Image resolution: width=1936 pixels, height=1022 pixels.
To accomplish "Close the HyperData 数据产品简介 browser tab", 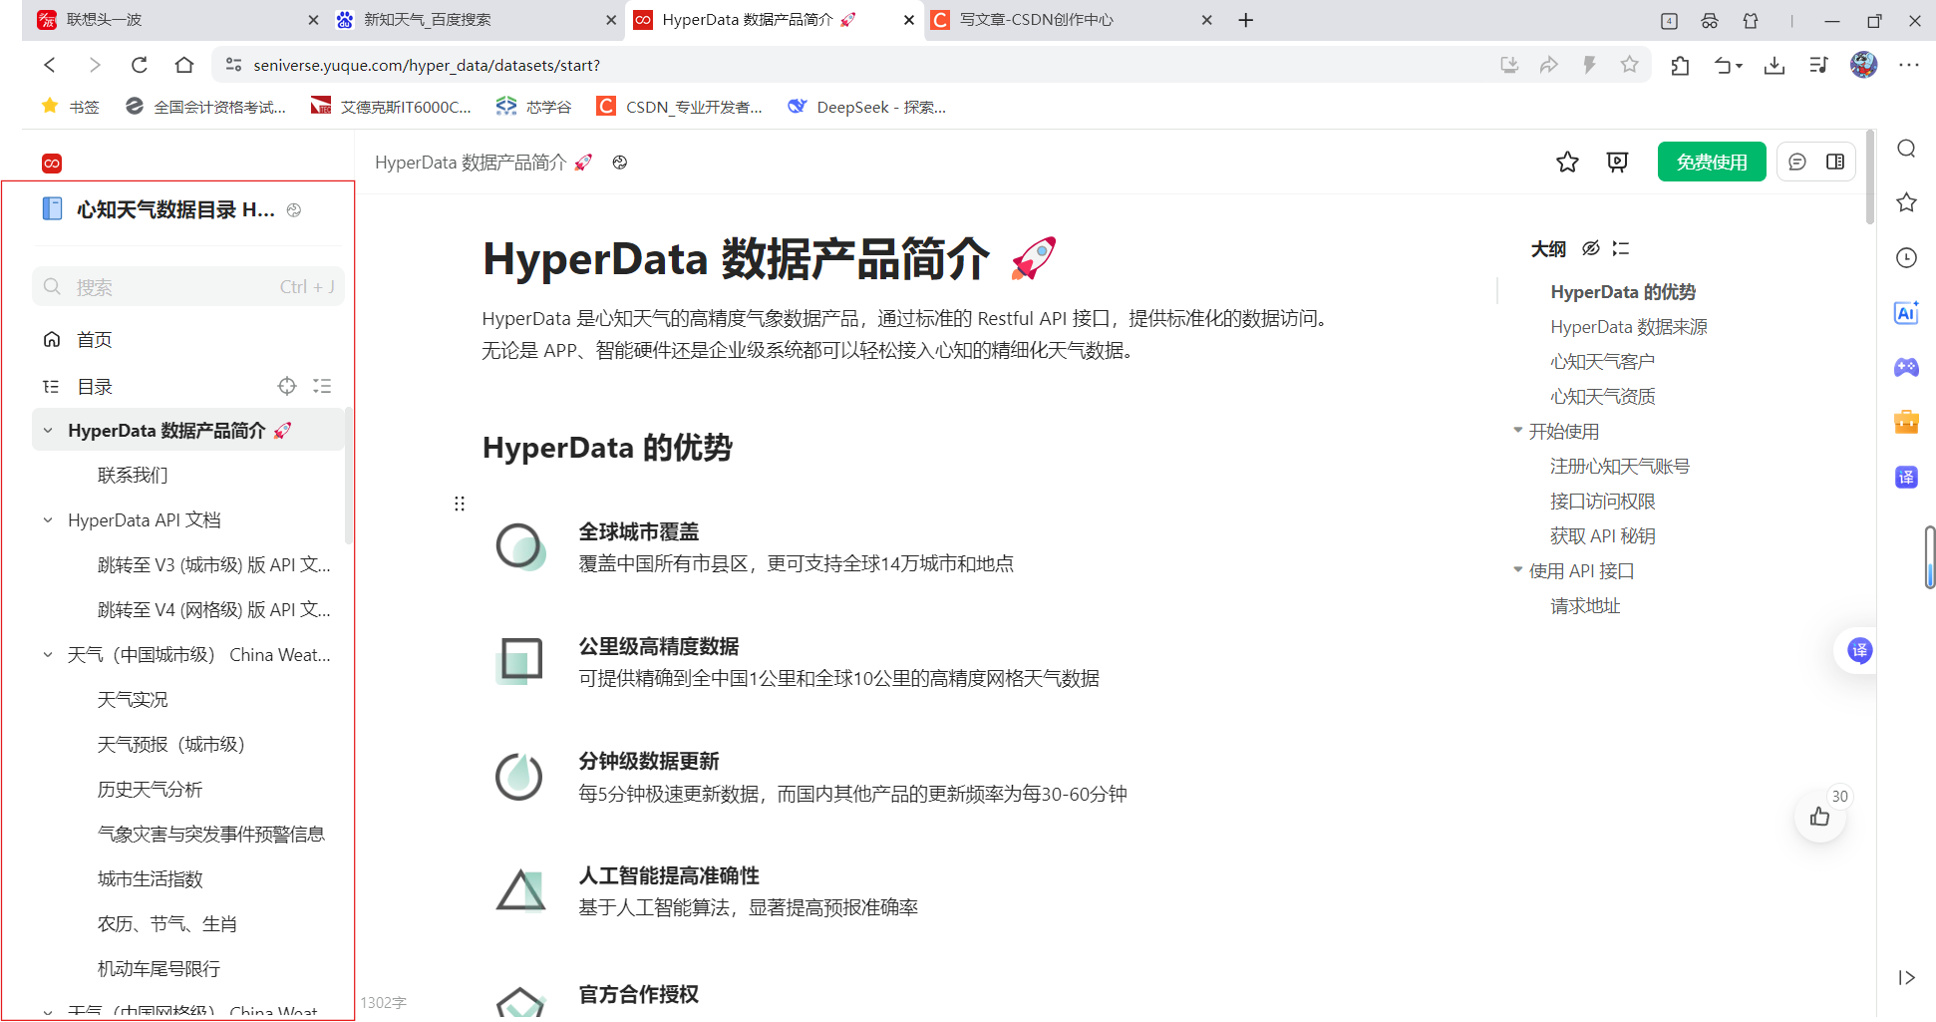I will tap(908, 20).
